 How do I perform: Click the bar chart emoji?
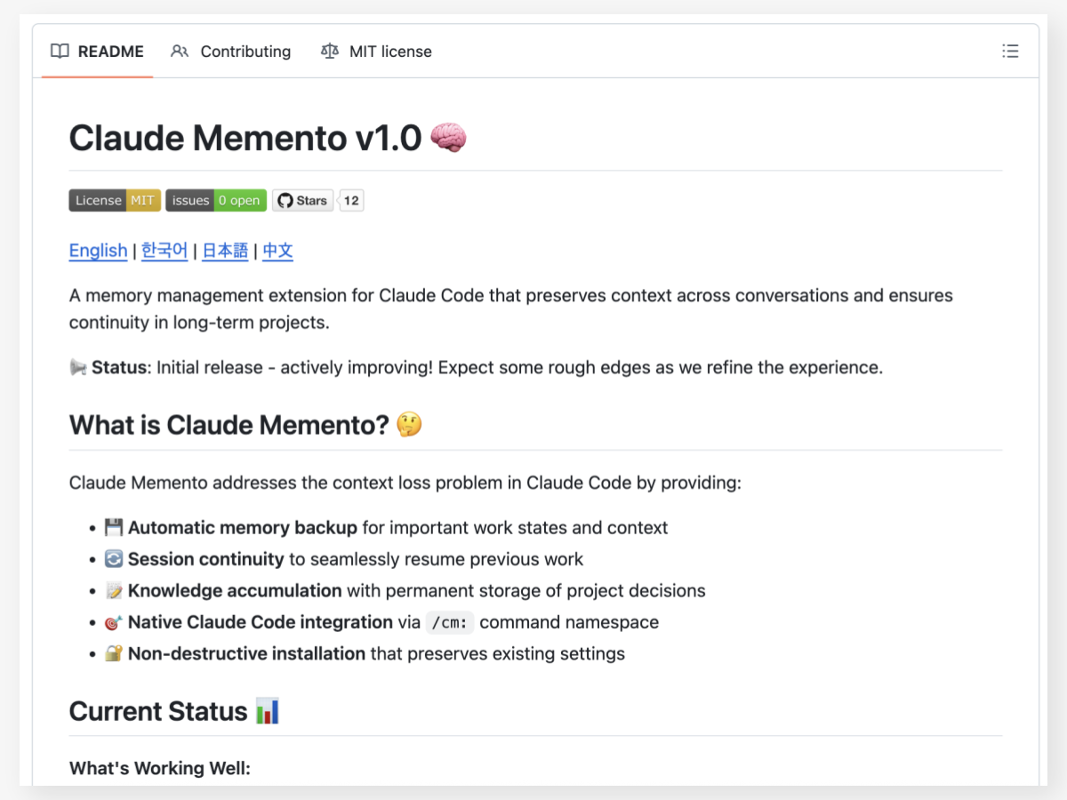pos(268,711)
